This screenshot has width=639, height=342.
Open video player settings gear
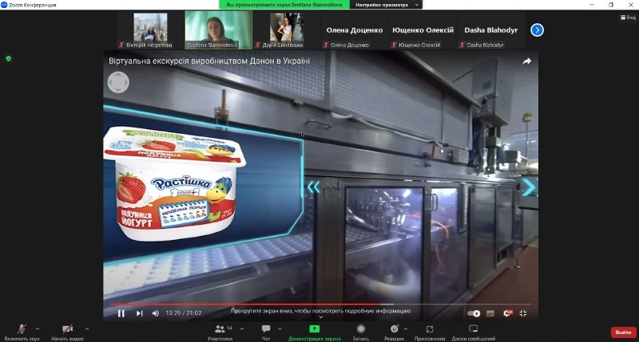pyautogui.click(x=507, y=313)
